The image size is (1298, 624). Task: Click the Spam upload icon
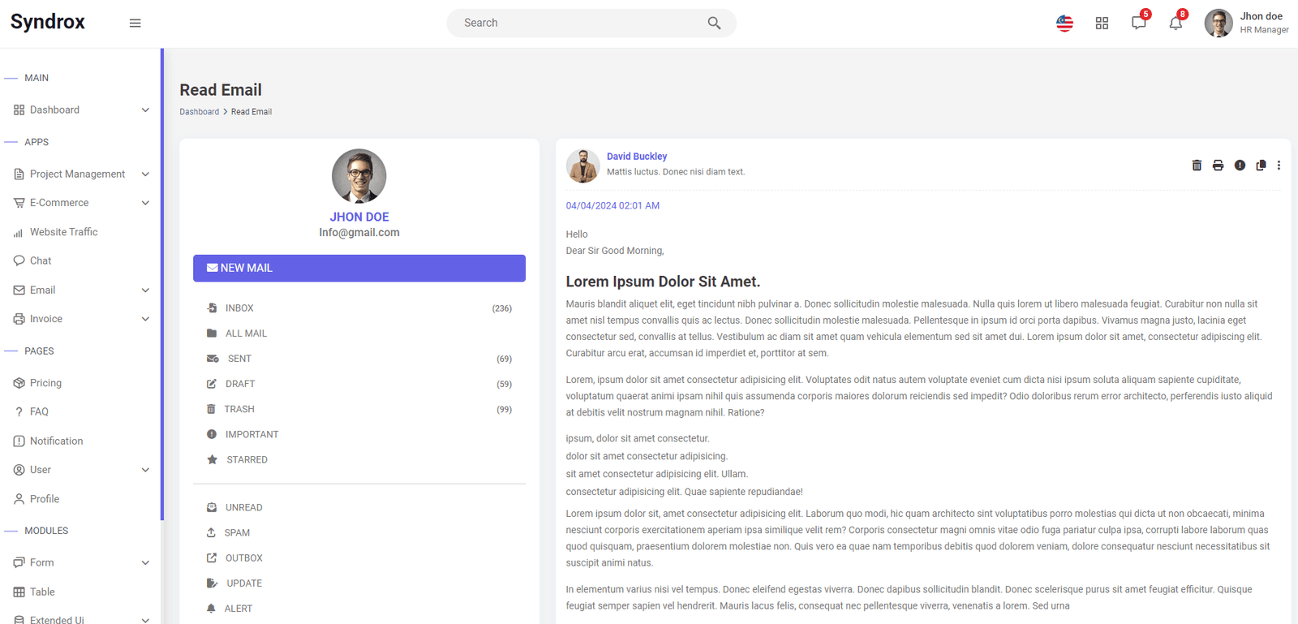coord(211,532)
